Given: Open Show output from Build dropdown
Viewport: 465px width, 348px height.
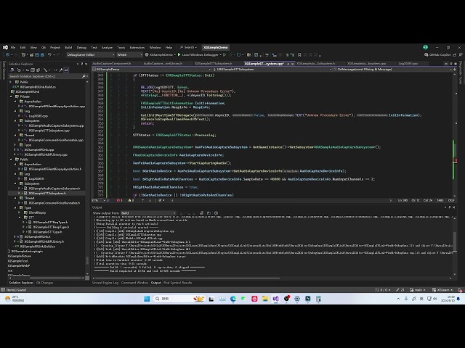Looking at the screenshot, I should tap(148, 213).
